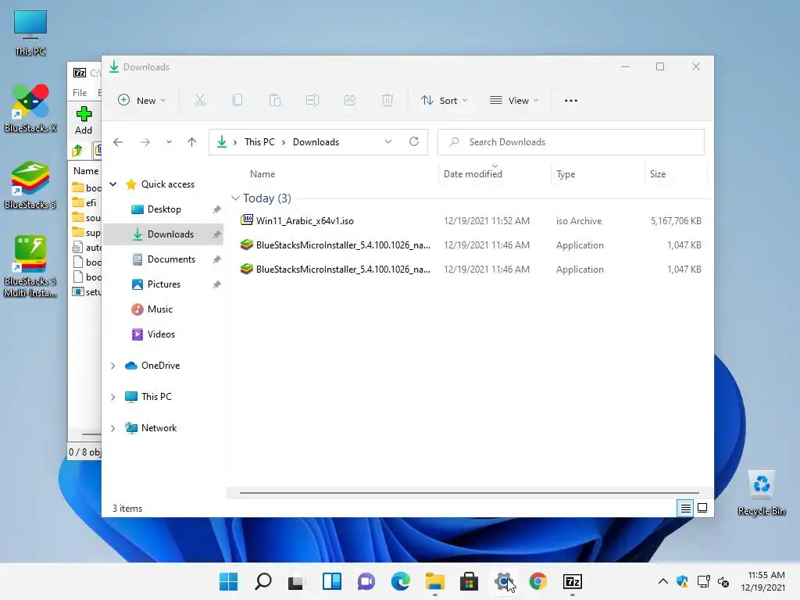Show hidden system tray icons

coord(662,581)
